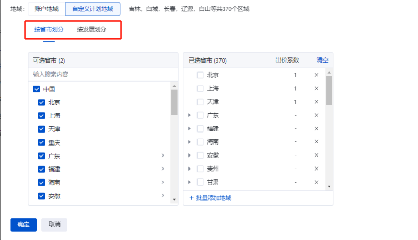Click the selected list scrollbar thumb
This screenshot has width=418, height=240.
coord(329,90)
